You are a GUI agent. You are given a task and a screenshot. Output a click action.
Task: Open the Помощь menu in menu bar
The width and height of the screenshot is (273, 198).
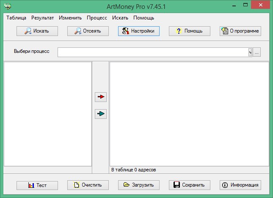pyautogui.click(x=143, y=18)
